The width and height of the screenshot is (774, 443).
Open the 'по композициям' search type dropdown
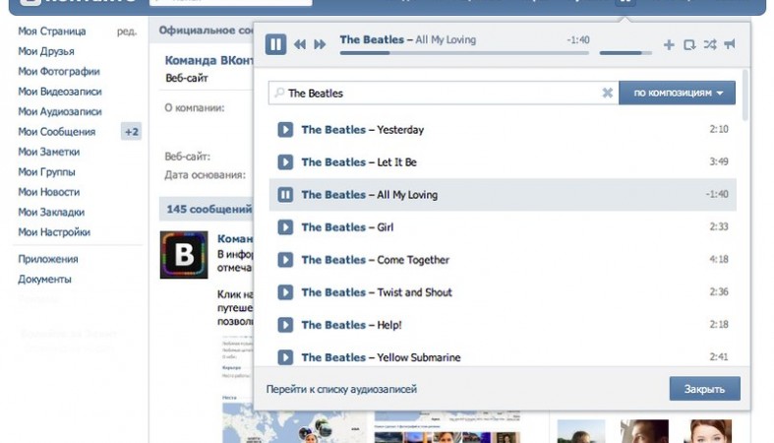click(x=678, y=93)
